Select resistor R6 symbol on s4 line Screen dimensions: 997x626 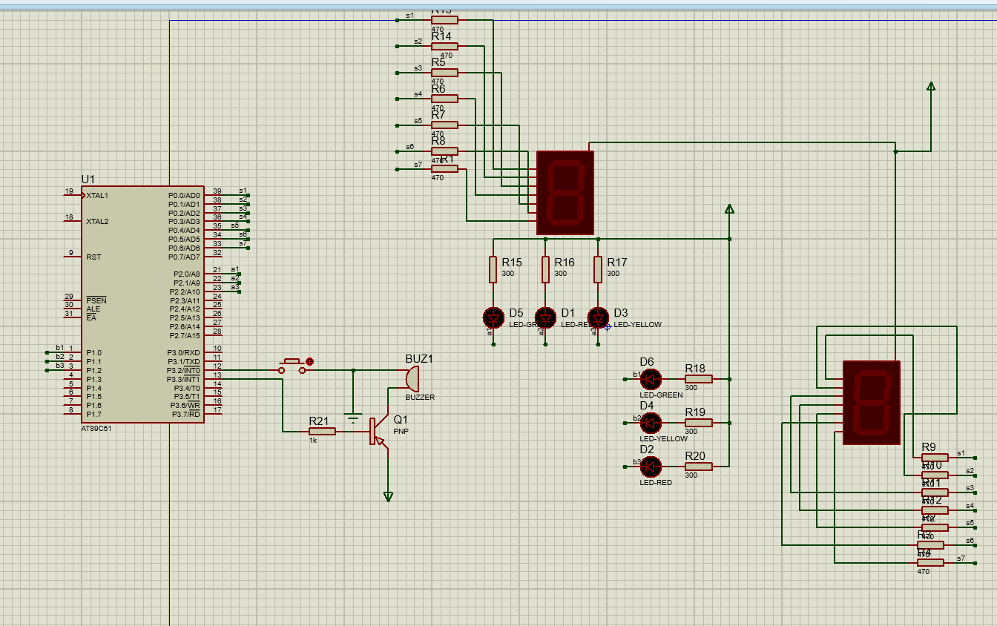tap(444, 99)
